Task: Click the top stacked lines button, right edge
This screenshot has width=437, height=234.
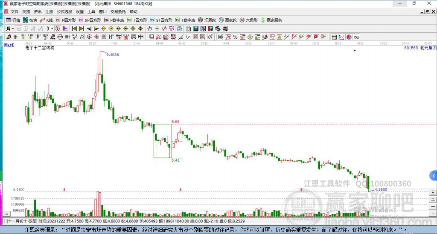Action: point(433,192)
